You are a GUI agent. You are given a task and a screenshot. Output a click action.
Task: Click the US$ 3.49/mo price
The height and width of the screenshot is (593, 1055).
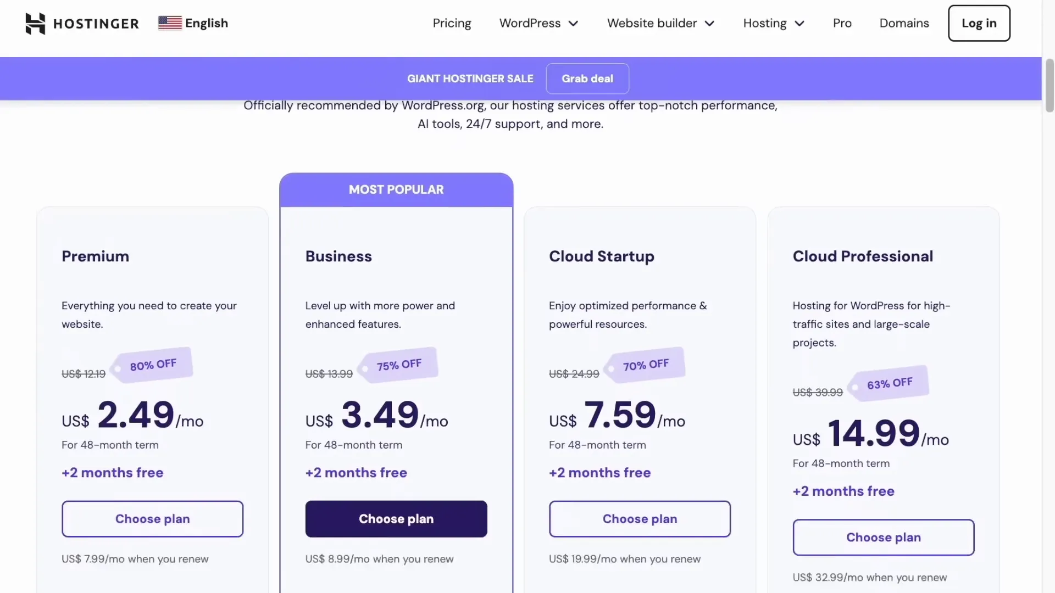(376, 416)
